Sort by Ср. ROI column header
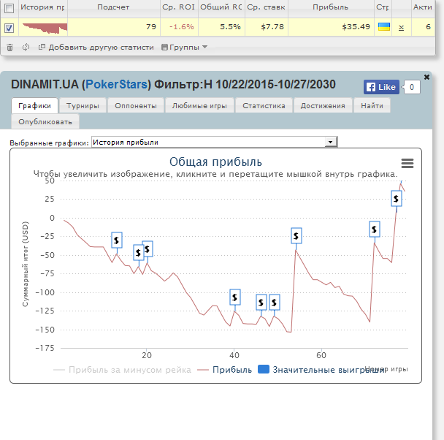 (179, 7)
